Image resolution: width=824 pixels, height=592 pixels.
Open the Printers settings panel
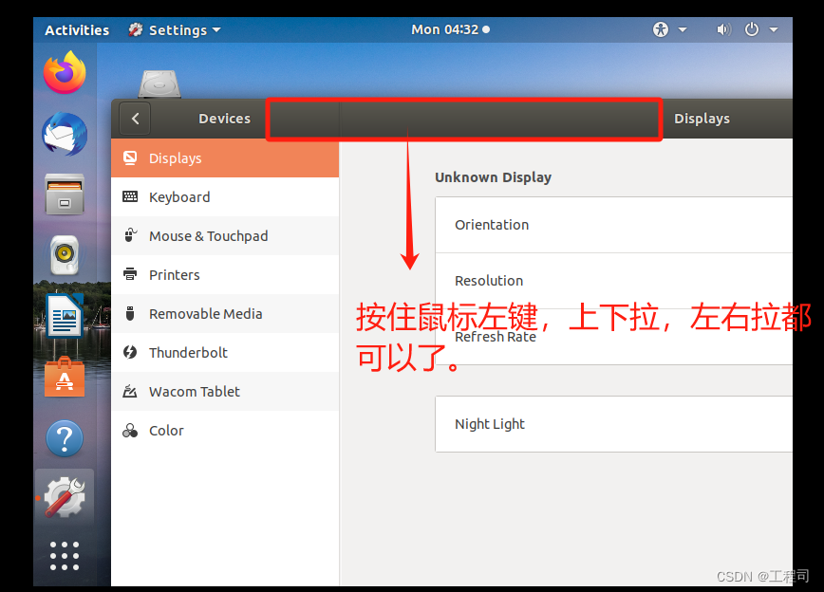[174, 274]
